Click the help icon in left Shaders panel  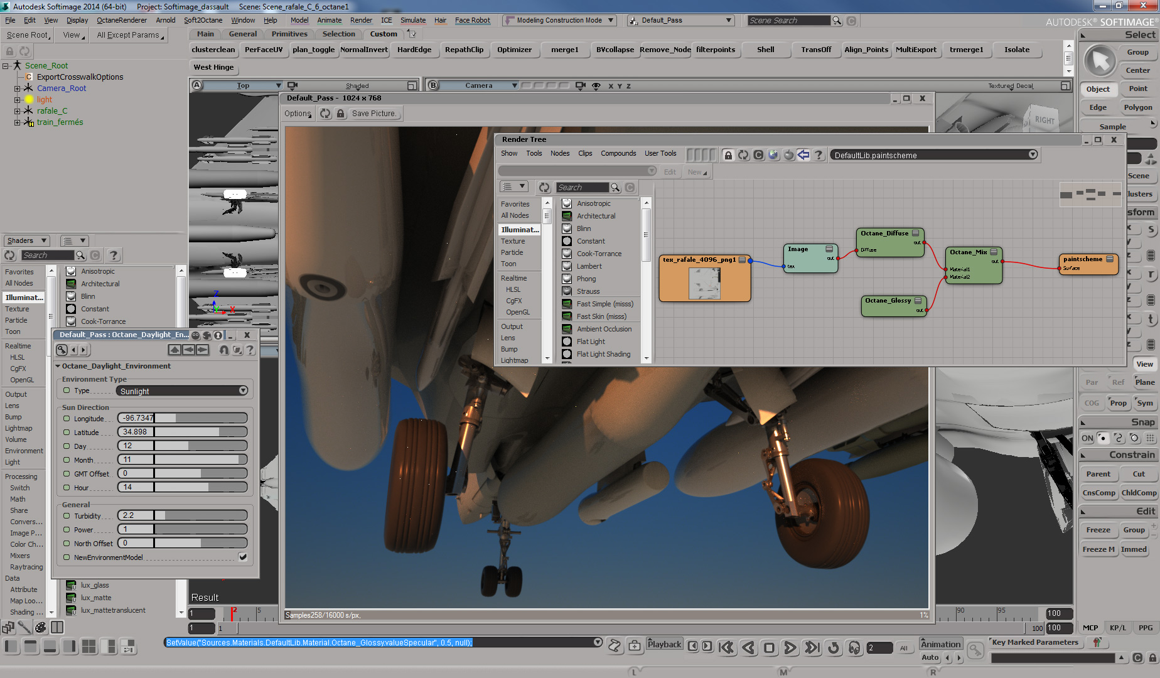point(113,255)
